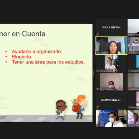The width and height of the screenshot is (139, 139).
Task: Click muted mic icon beside Mirna Alvarez
Action: [98, 71]
